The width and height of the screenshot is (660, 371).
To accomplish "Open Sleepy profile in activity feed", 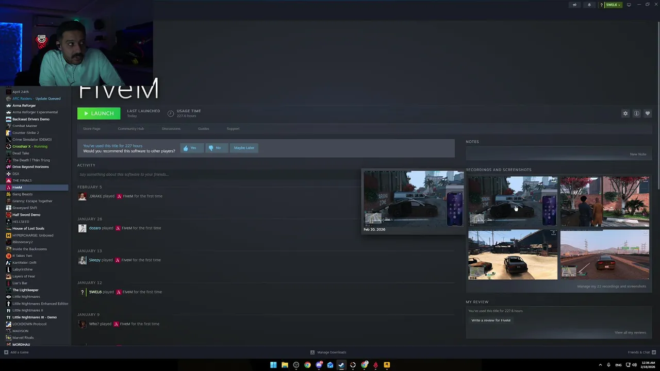I will [x=94, y=260].
